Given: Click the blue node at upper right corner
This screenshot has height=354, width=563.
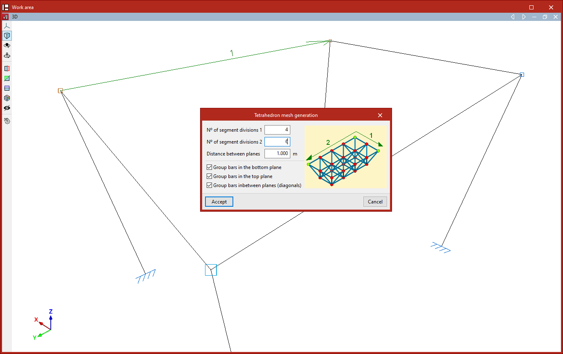Looking at the screenshot, I should coord(522,75).
